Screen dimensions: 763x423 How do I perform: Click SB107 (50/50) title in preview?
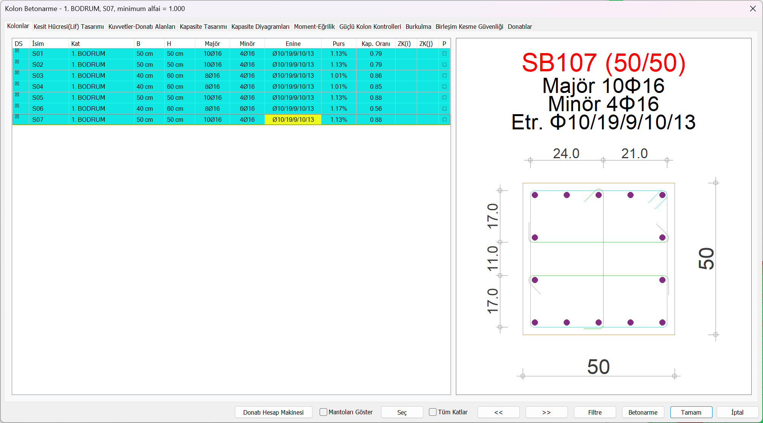point(604,63)
